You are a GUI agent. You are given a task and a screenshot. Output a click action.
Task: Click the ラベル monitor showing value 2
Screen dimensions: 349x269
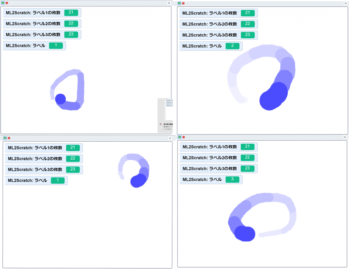(211, 46)
